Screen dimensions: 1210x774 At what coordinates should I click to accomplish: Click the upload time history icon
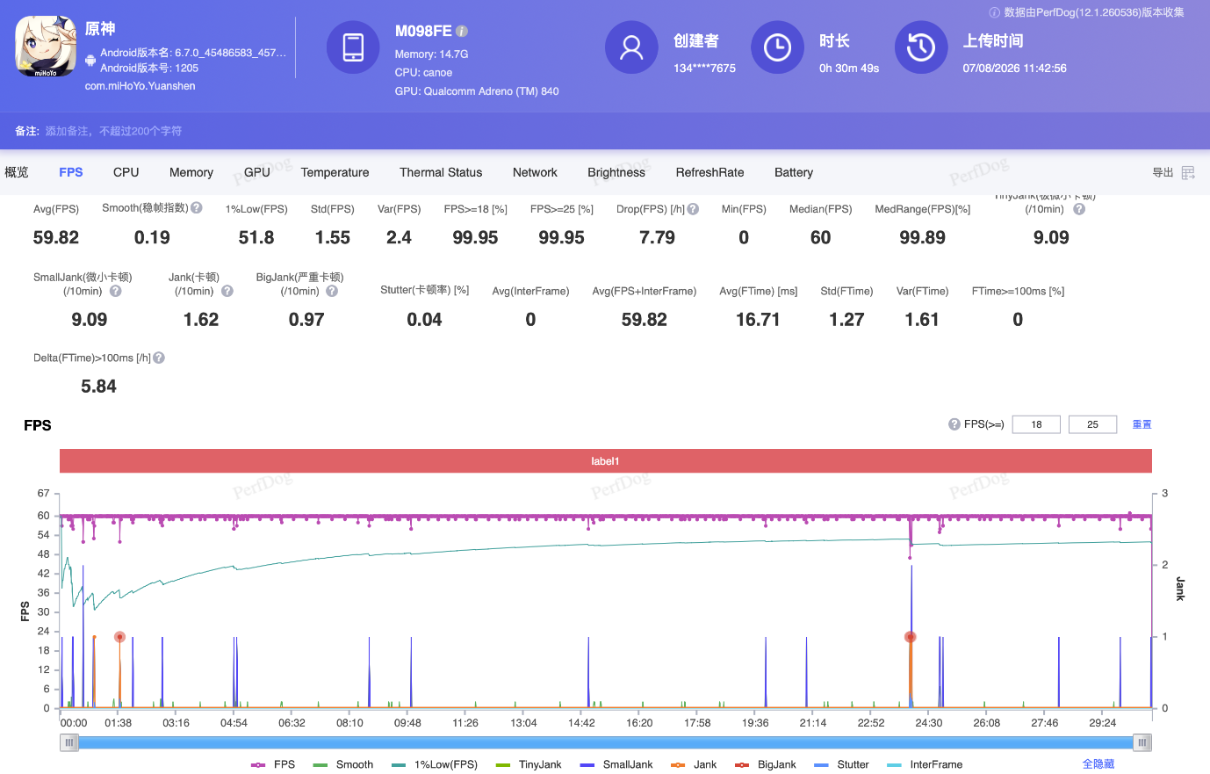coord(921,47)
